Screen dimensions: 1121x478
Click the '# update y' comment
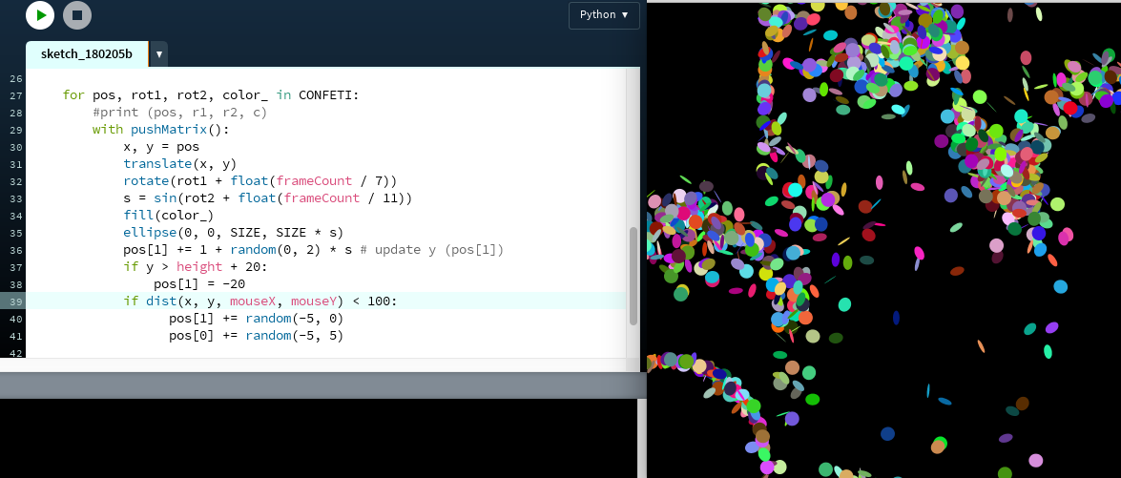431,250
